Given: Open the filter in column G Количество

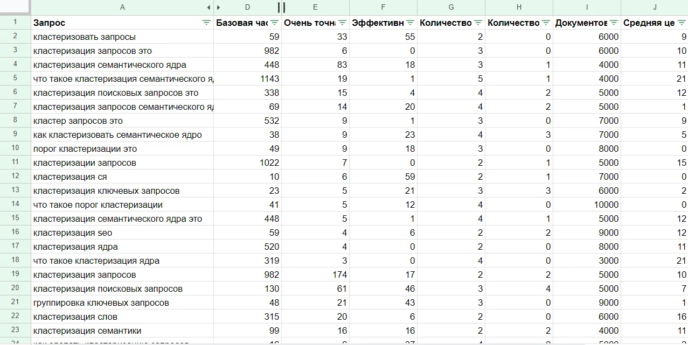Looking at the screenshot, I should 478,23.
